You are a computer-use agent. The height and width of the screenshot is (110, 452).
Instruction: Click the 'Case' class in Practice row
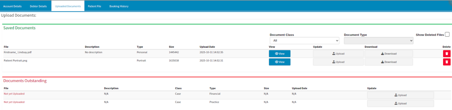[178, 102]
